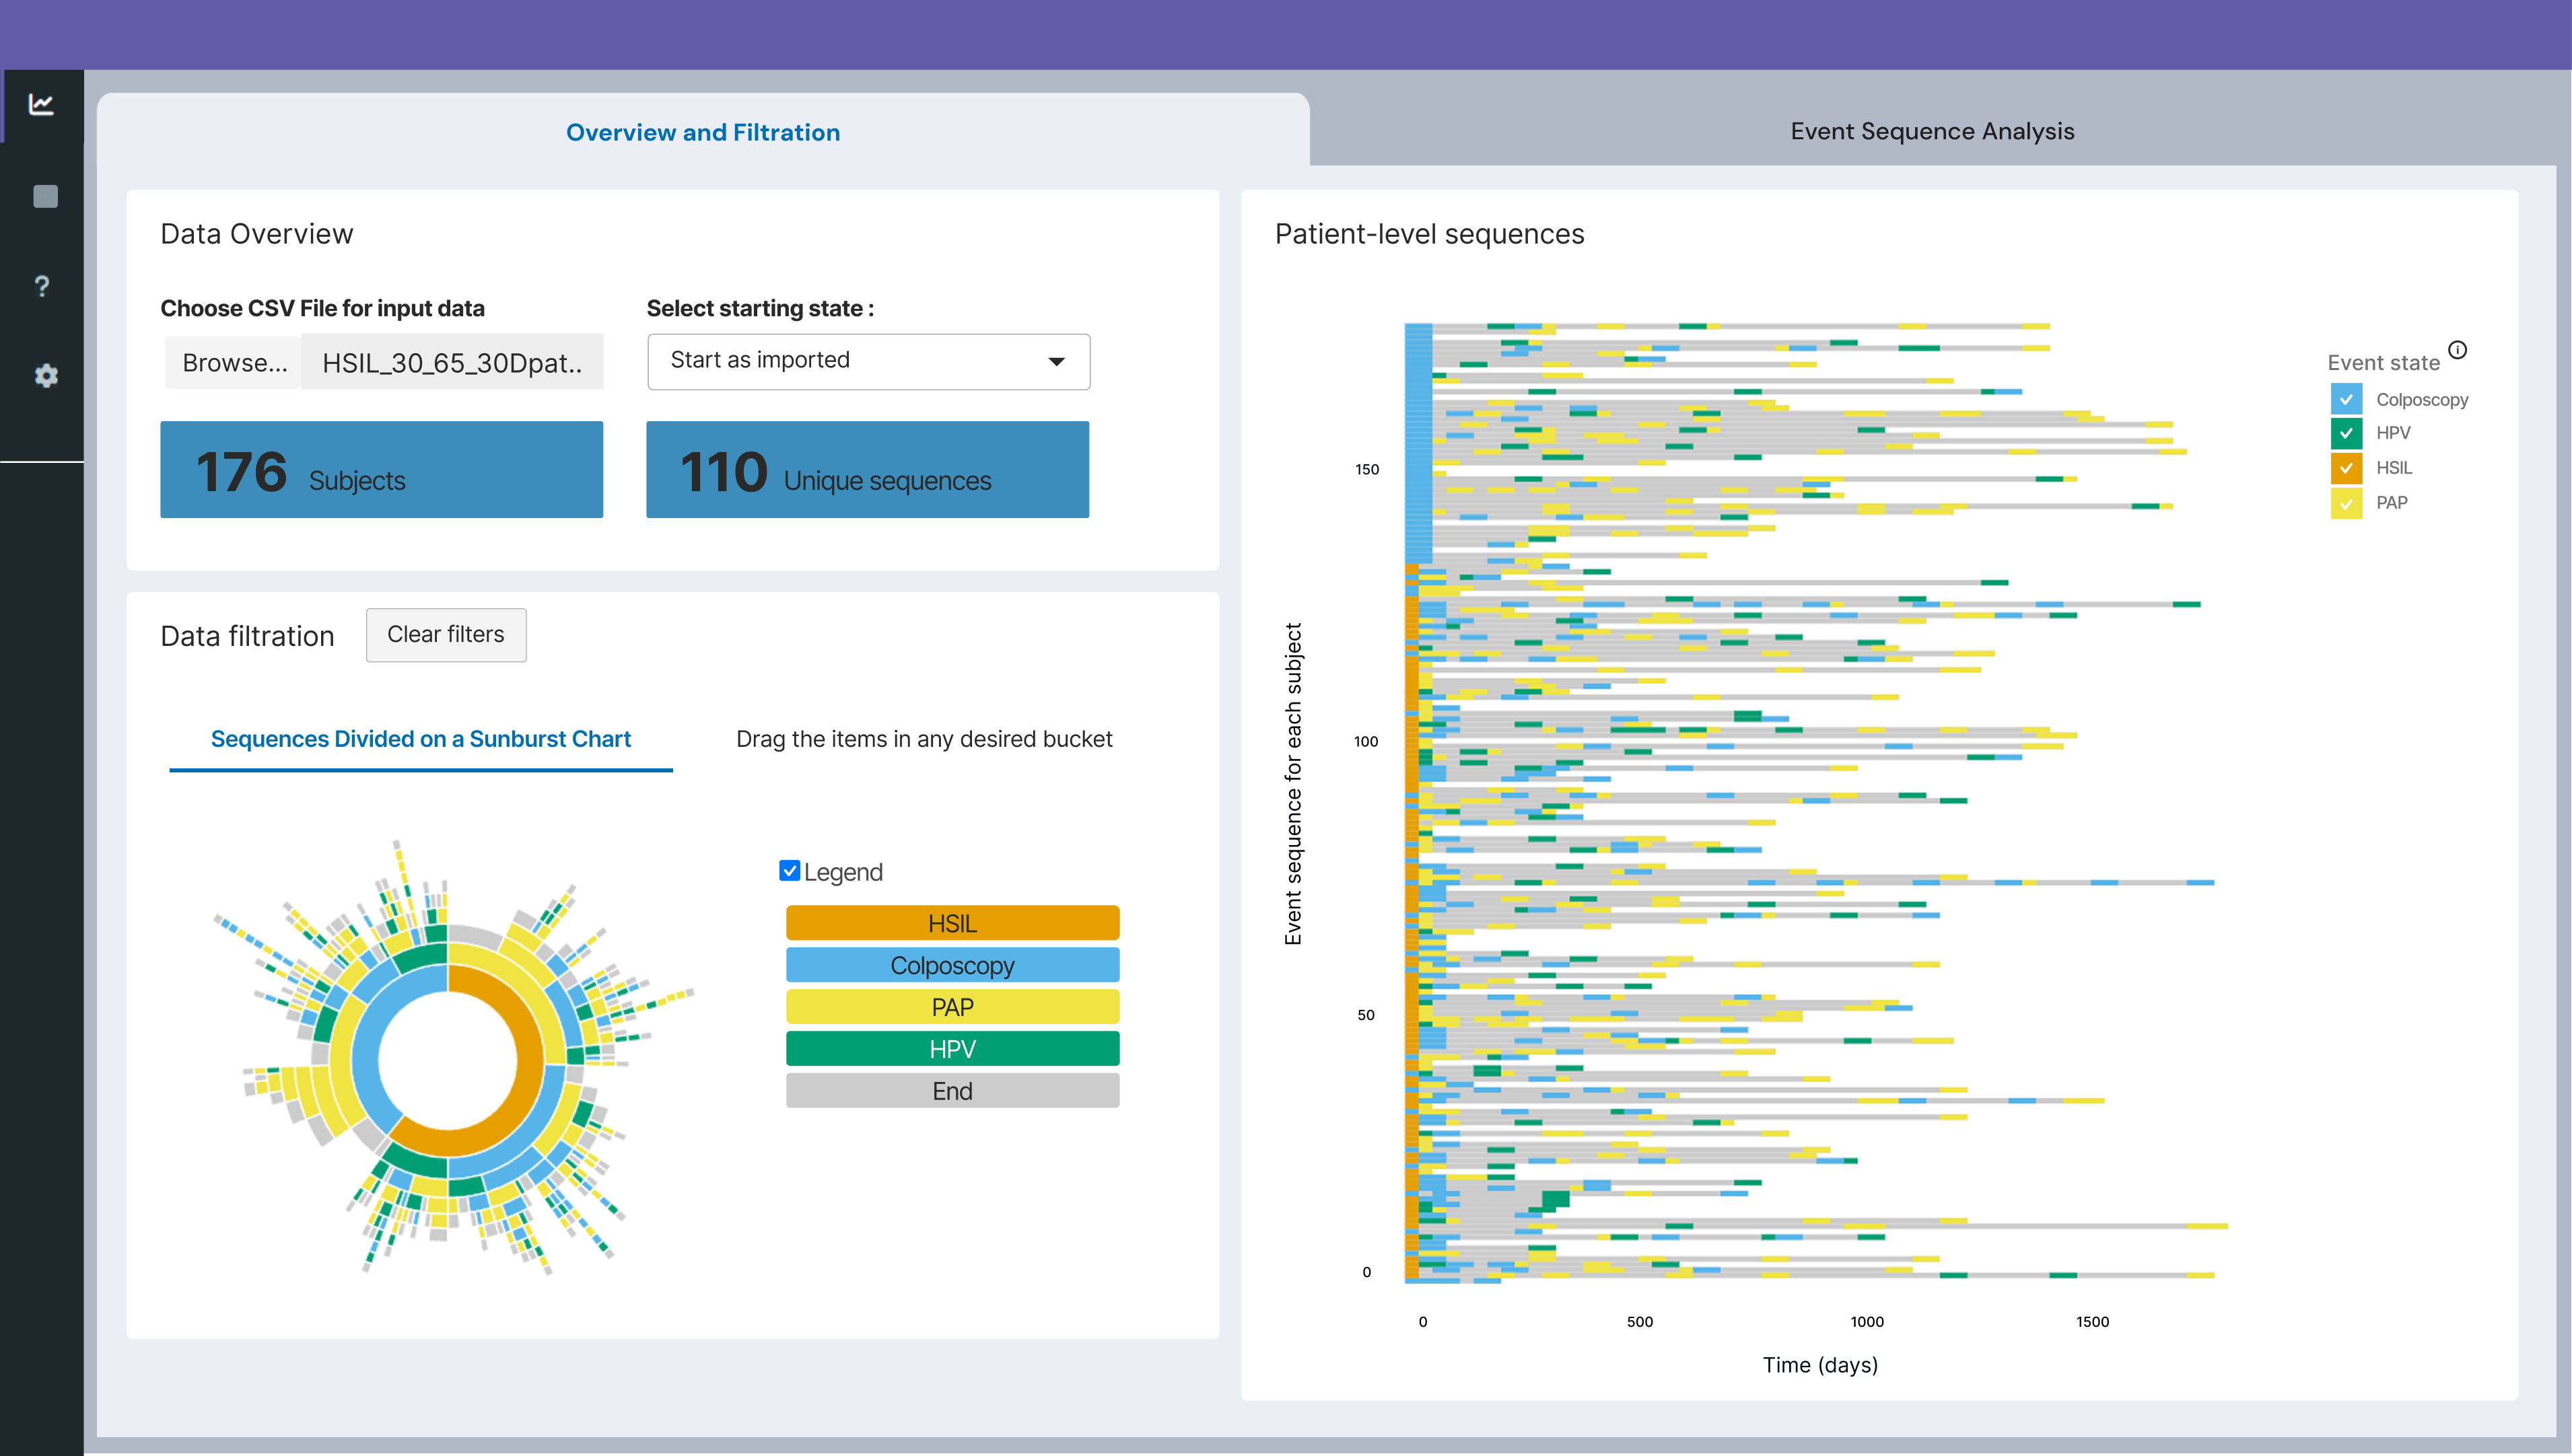Viewport: 2572px width, 1456px height.
Task: Click Browse to choose CSV file
Action: coord(234,363)
